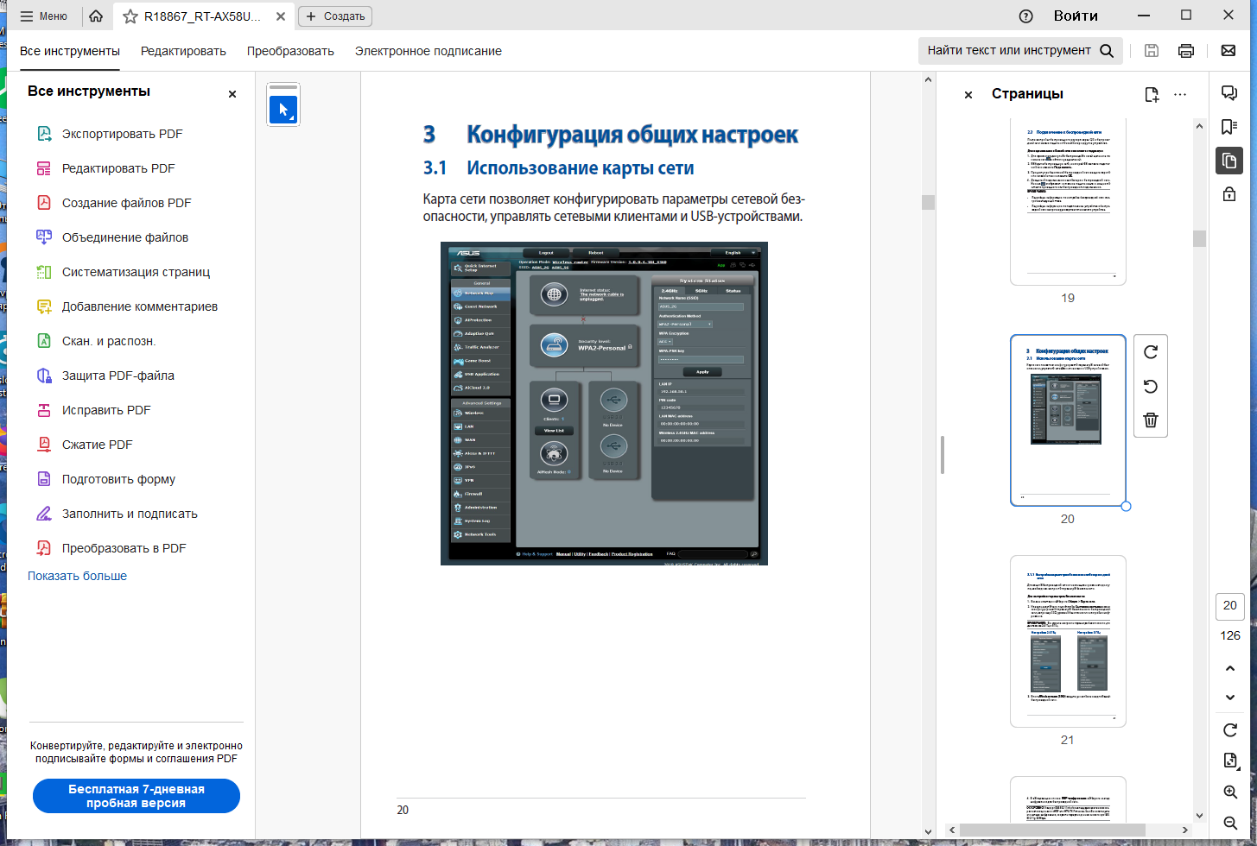The image size is (1257, 846).
Task: Go to the next page chevron
Action: click(x=1230, y=697)
